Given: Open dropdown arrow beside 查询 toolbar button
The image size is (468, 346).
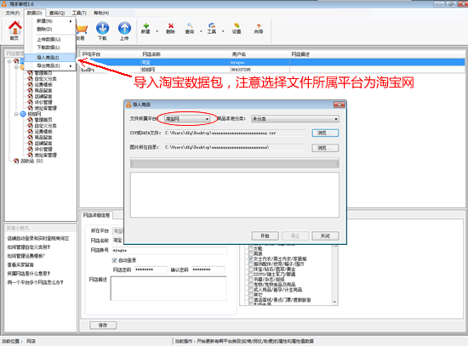Looking at the screenshot, I should coord(201,31).
